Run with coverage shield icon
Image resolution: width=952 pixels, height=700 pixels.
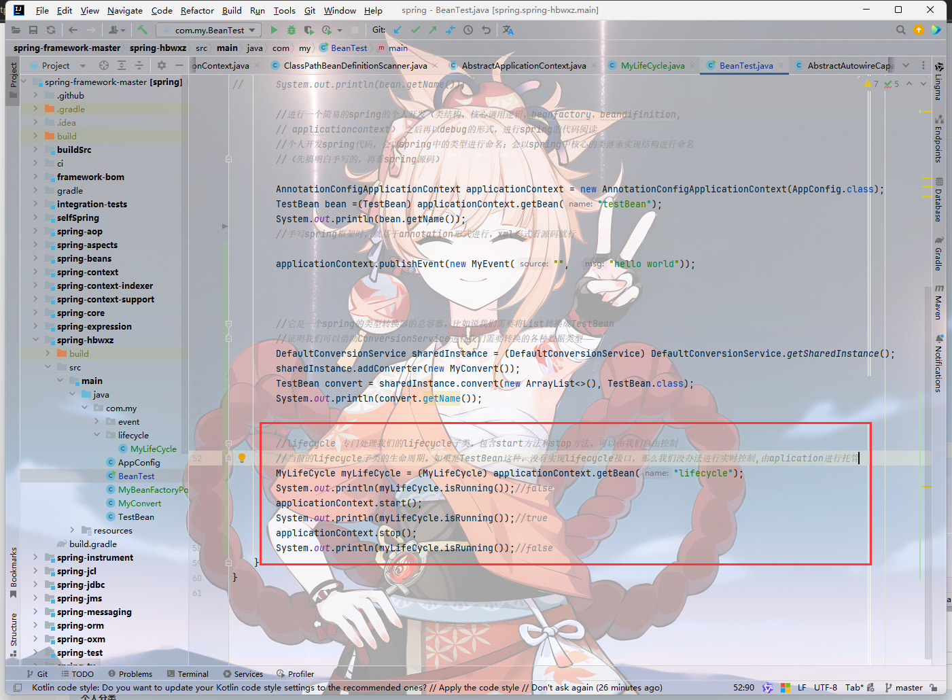[x=309, y=30]
